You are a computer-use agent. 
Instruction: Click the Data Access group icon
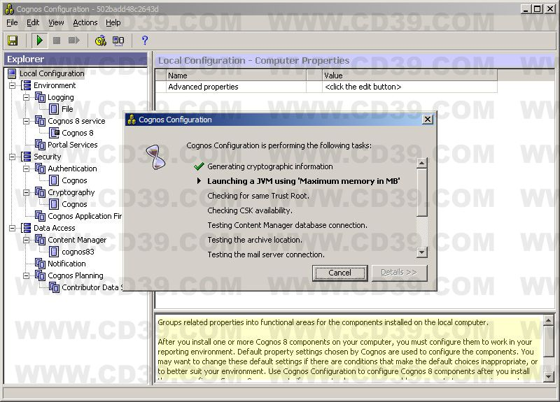(x=26, y=228)
